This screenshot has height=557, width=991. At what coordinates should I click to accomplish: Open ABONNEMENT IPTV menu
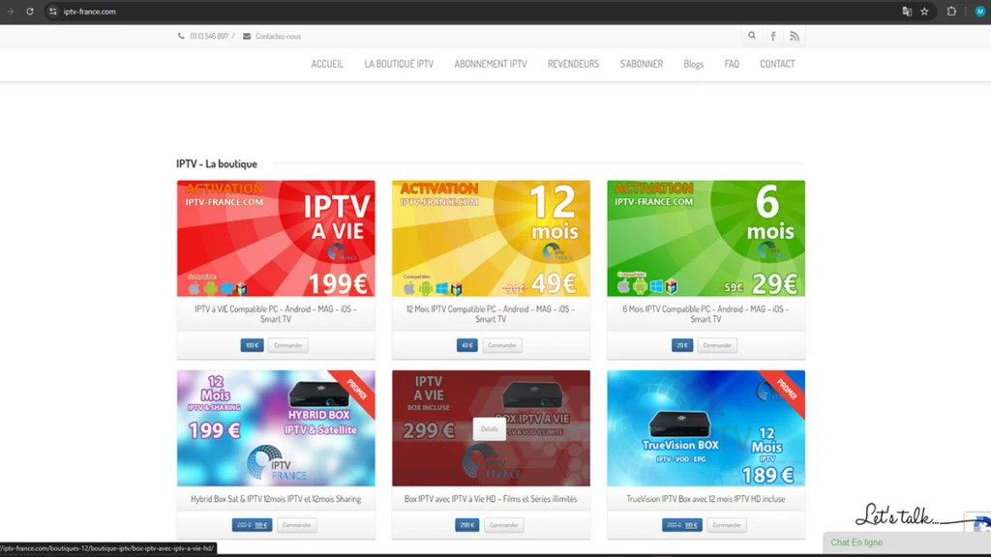[491, 64]
